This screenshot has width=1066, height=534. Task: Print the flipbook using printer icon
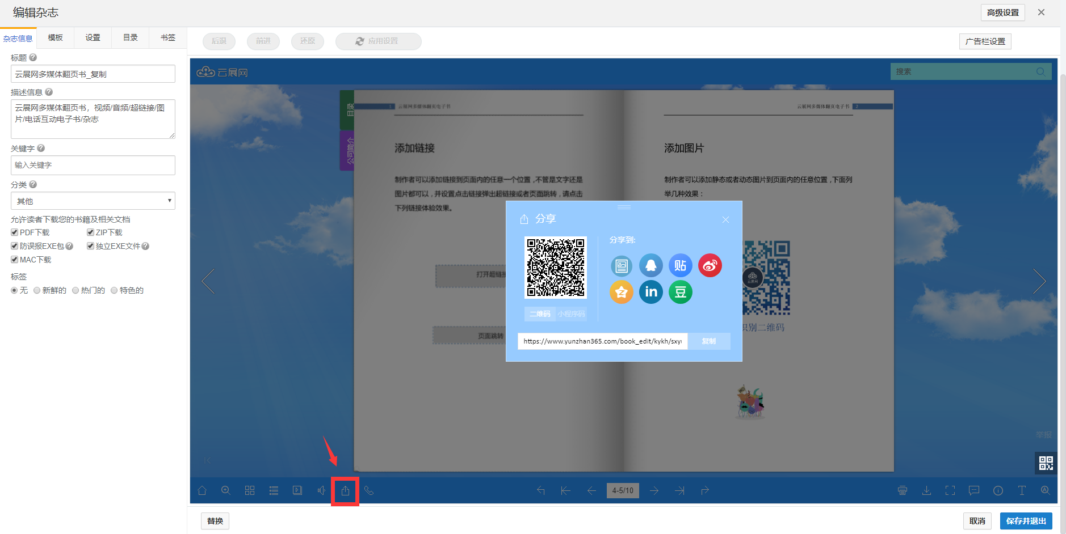coord(903,491)
